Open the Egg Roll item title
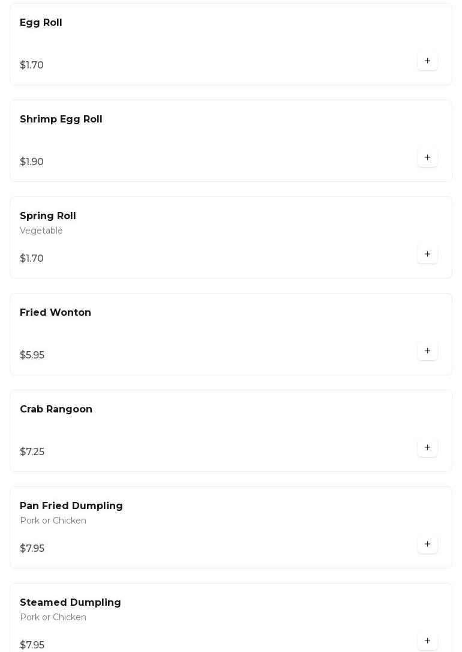This screenshot has width=462, height=652. click(x=41, y=23)
